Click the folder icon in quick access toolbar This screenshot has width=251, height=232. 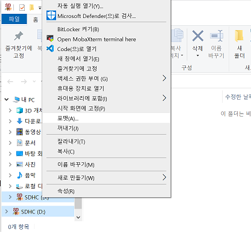tap(31, 7)
